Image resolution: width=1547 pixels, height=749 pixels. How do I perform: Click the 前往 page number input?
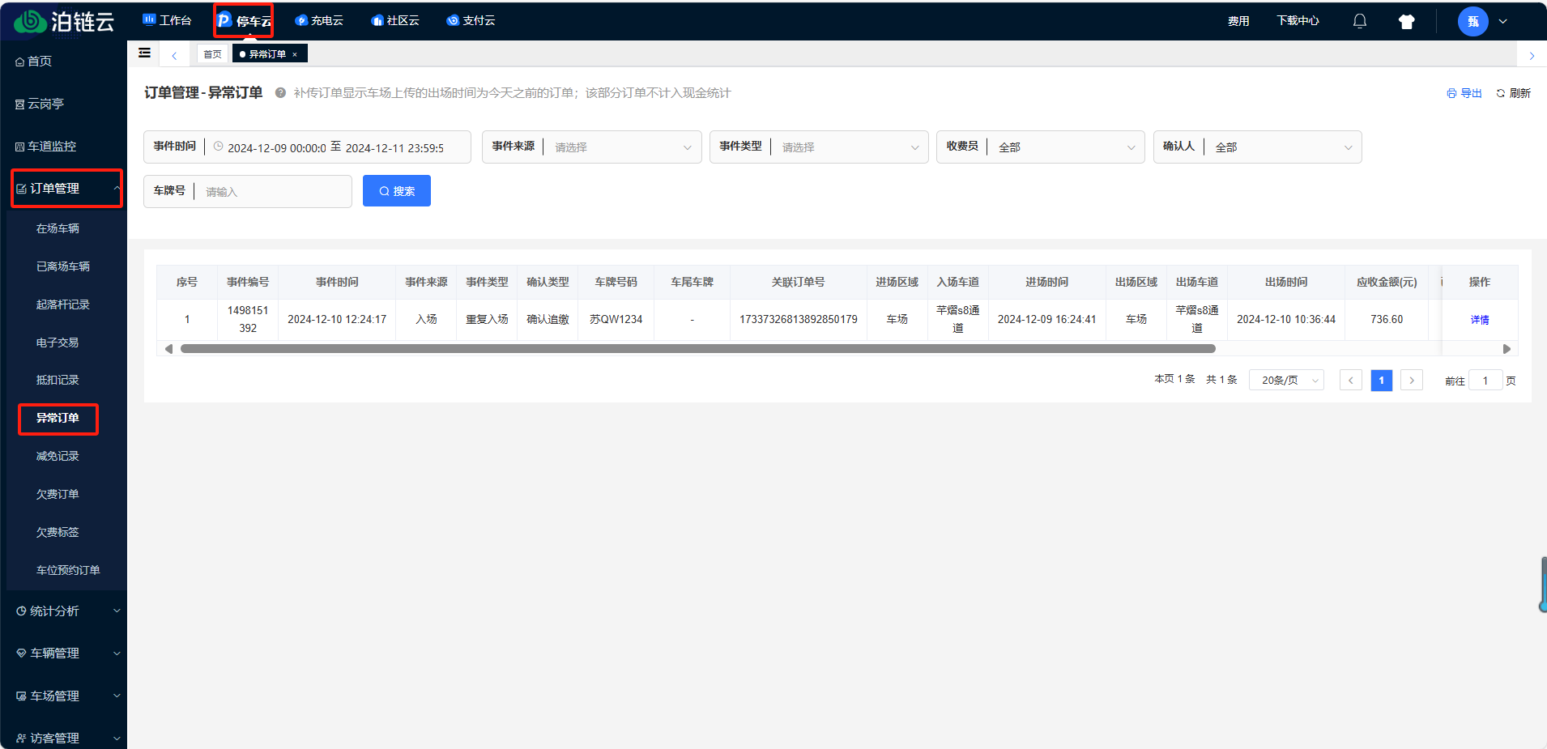click(x=1485, y=381)
